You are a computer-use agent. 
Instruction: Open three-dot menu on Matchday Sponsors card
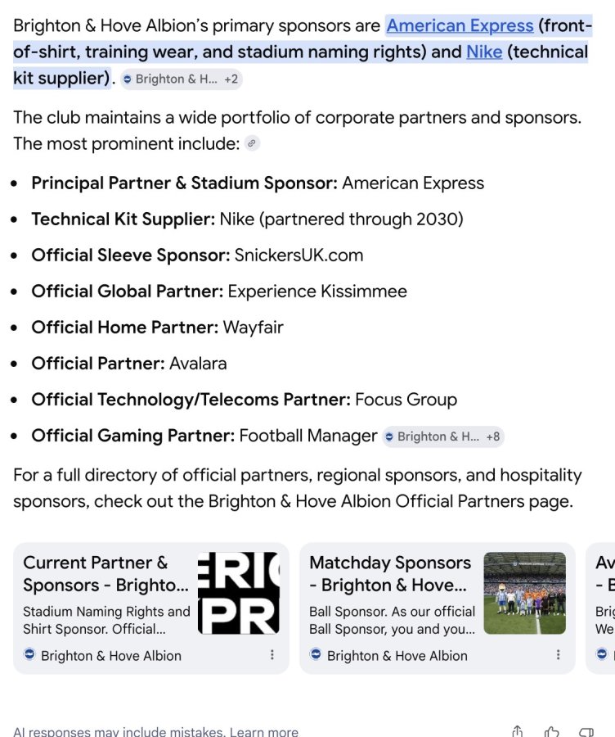coord(559,655)
